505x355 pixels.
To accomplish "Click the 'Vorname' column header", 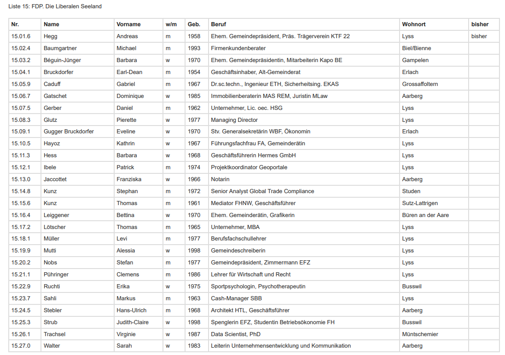I will pyautogui.click(x=128, y=24).
